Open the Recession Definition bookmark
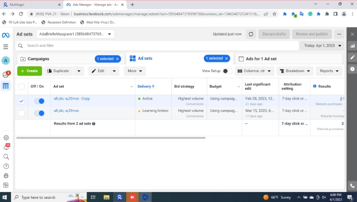The width and height of the screenshot is (357, 202). (x=59, y=22)
